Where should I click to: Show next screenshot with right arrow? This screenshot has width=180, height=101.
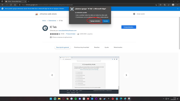tap(126, 75)
